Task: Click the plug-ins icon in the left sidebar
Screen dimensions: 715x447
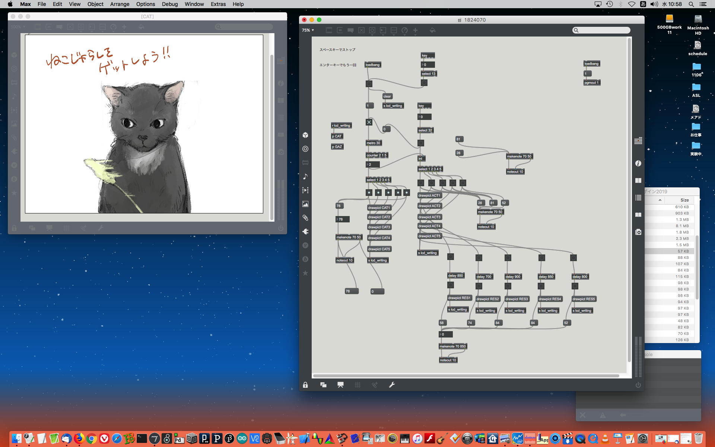Action: click(x=305, y=231)
